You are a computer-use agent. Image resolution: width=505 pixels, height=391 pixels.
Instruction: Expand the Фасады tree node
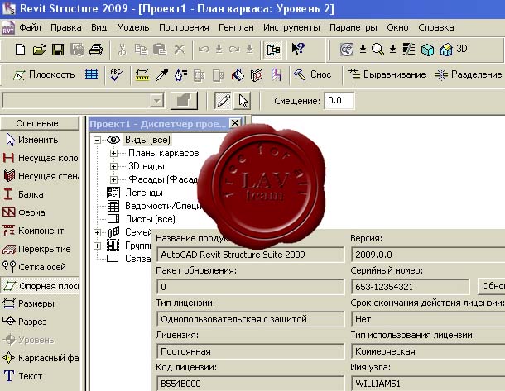[113, 179]
